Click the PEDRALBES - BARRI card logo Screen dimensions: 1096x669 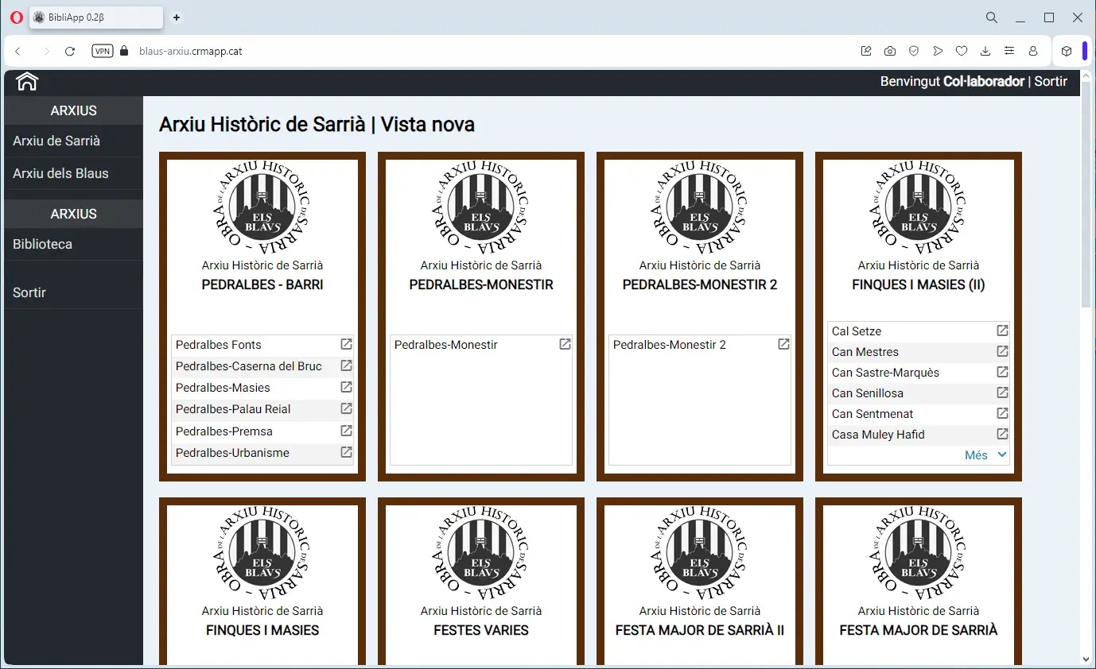tap(262, 208)
